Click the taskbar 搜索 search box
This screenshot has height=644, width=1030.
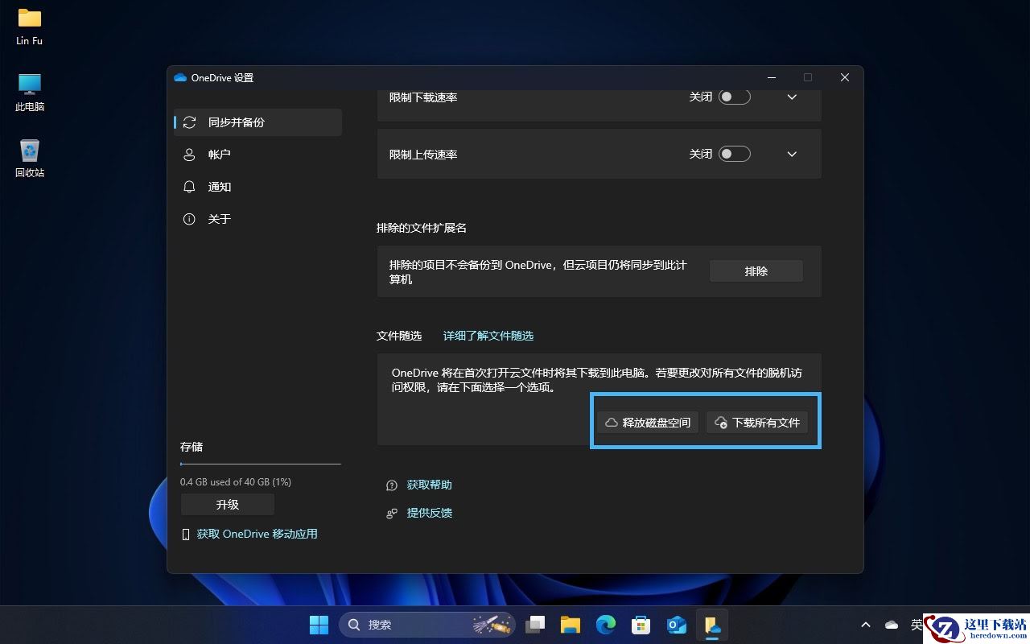coord(428,625)
